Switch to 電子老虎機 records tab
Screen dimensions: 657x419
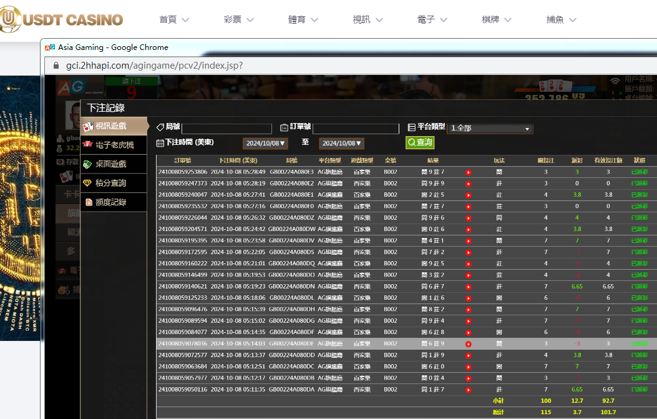click(x=114, y=145)
